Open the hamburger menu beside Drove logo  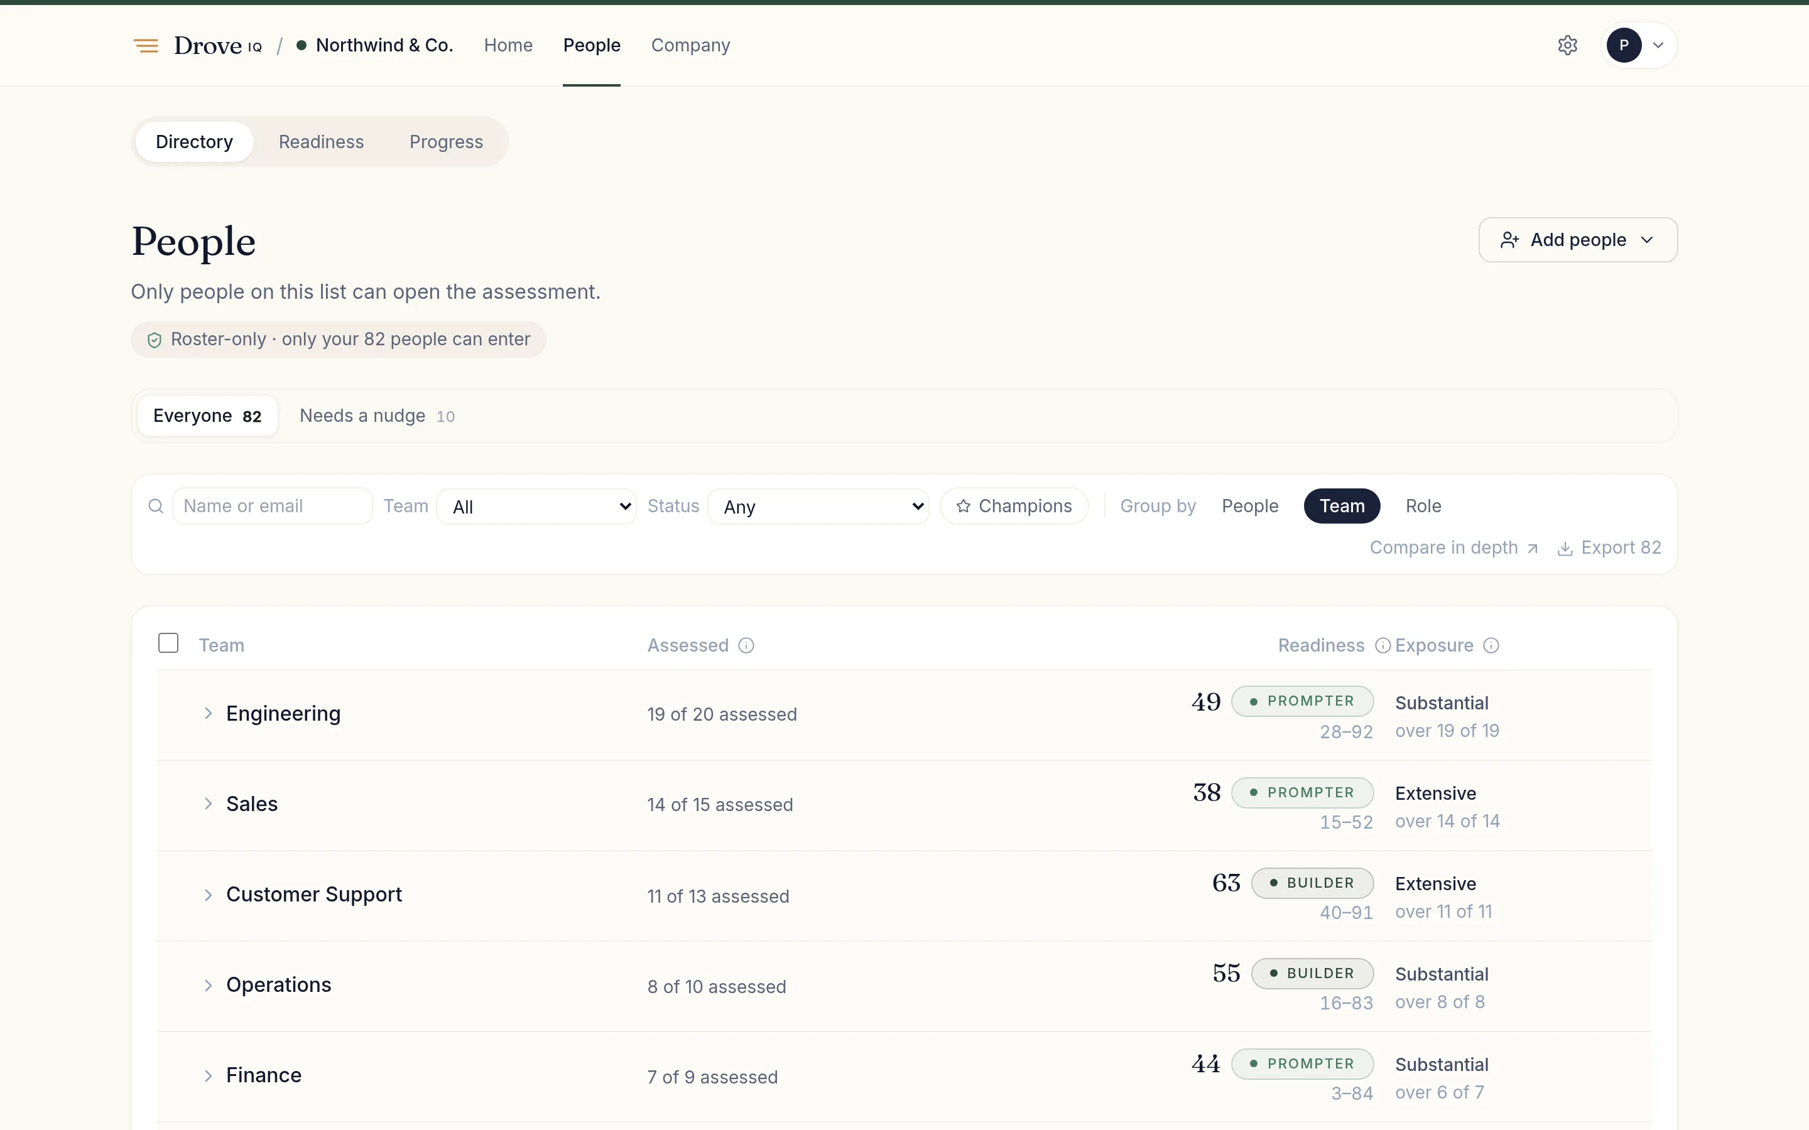pyautogui.click(x=146, y=46)
